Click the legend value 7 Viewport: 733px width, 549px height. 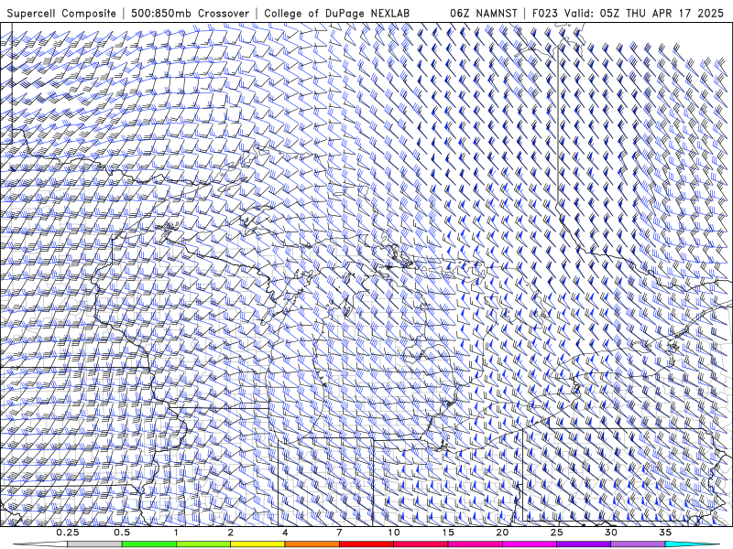(x=339, y=533)
